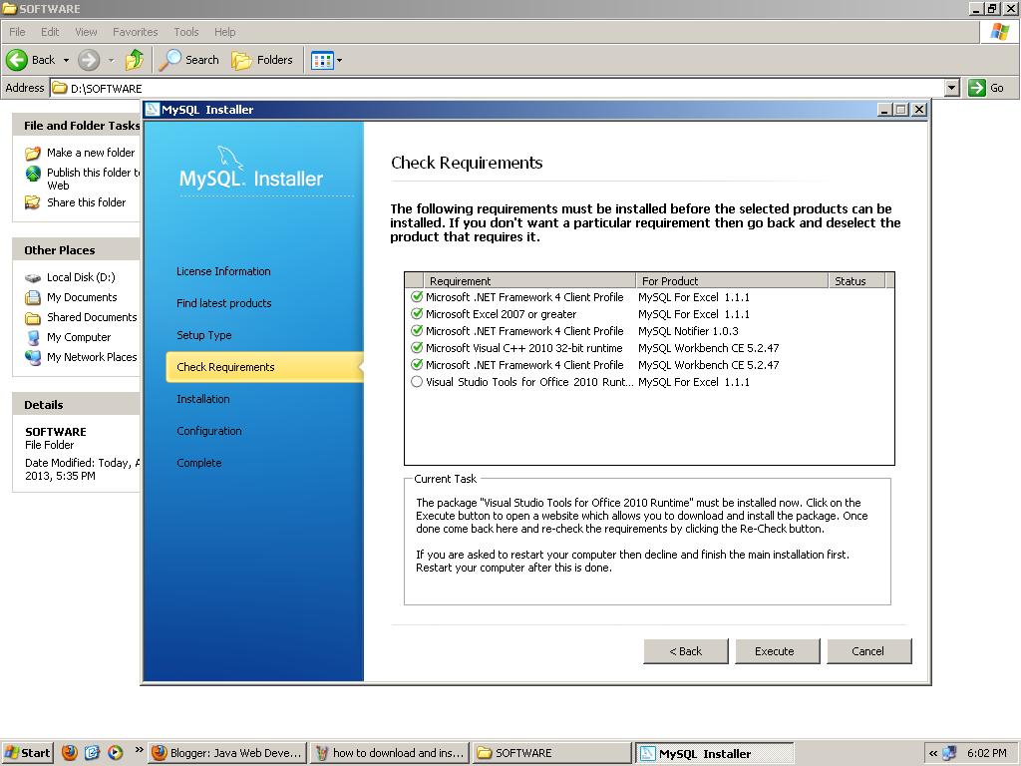This screenshot has height=766, width=1021.
Task: Select the status circle for Visual Studio Tools
Action: pos(417,381)
